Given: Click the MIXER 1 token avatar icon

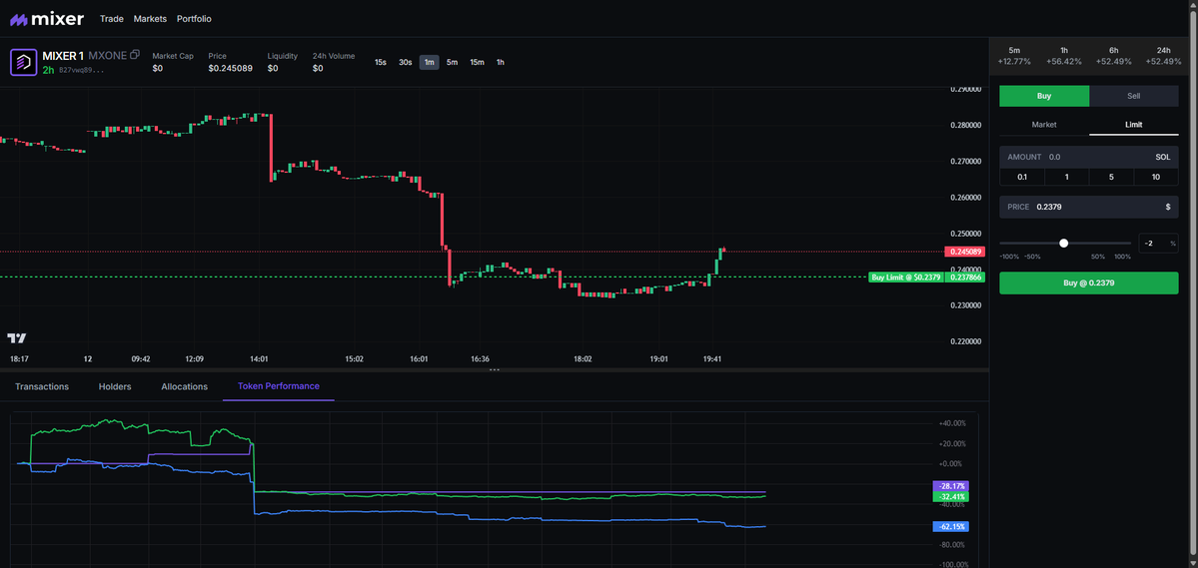Looking at the screenshot, I should (23, 63).
